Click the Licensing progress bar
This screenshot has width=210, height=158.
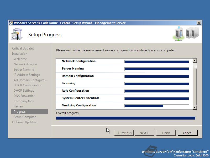(x=156, y=84)
